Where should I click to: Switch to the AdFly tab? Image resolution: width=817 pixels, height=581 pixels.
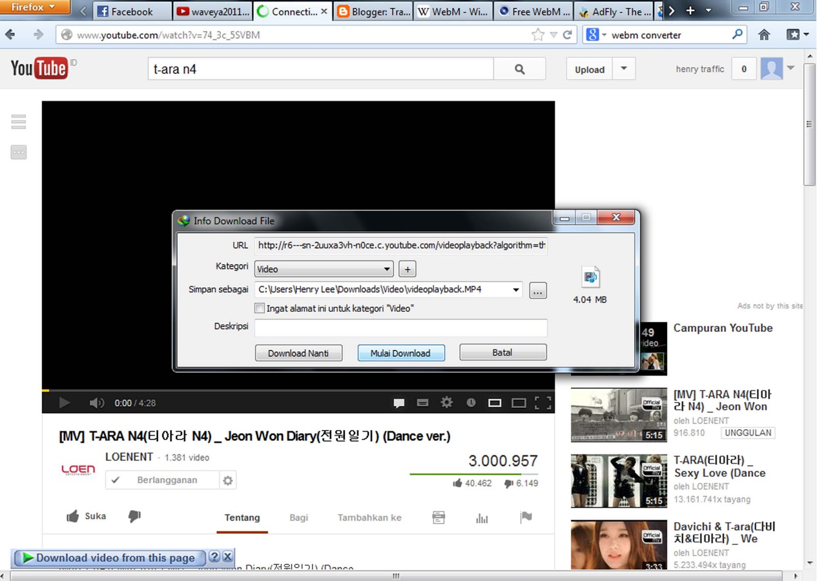[x=614, y=11]
